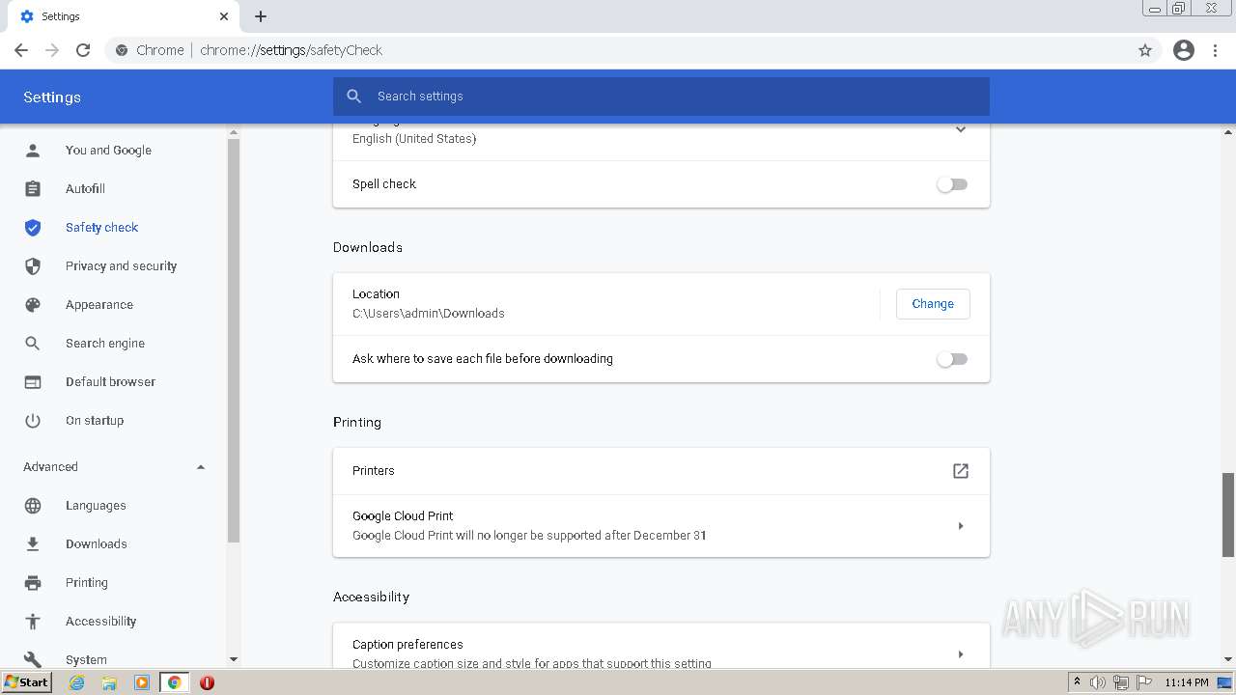Click the Change download location button
The width and height of the screenshot is (1236, 695).
933,303
